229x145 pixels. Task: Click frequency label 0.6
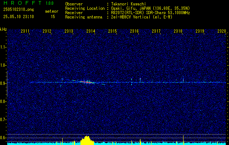(3, 138)
